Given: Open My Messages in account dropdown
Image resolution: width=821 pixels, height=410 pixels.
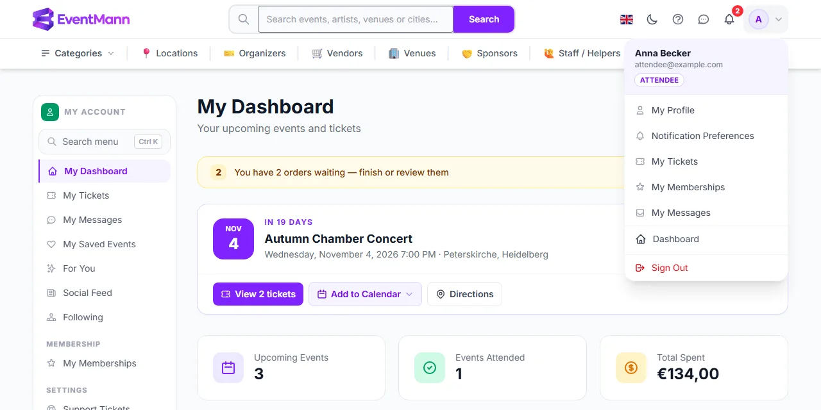Looking at the screenshot, I should (x=706, y=213).
